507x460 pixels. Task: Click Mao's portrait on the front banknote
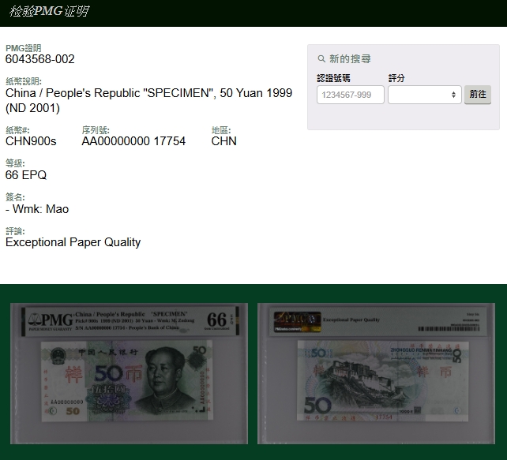pos(163,377)
